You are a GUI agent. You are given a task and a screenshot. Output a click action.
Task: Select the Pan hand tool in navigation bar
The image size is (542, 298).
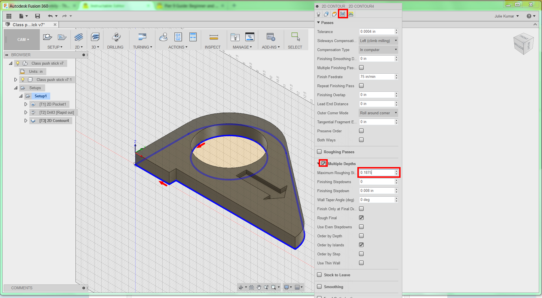point(259,287)
